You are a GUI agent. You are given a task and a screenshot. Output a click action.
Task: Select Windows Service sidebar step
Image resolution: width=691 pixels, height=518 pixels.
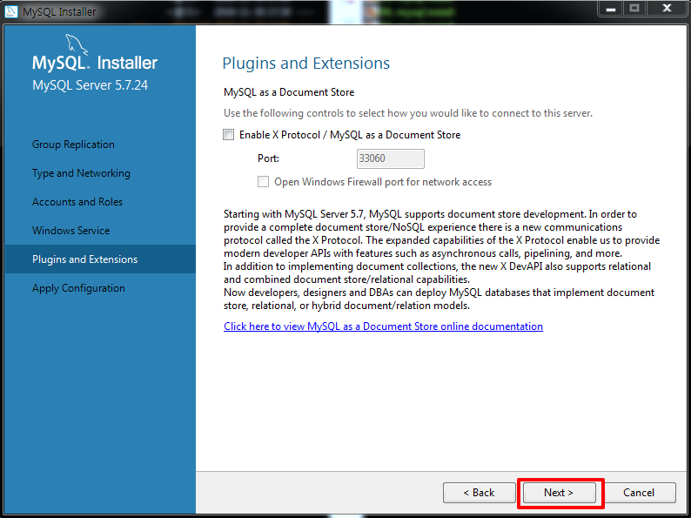coord(71,231)
